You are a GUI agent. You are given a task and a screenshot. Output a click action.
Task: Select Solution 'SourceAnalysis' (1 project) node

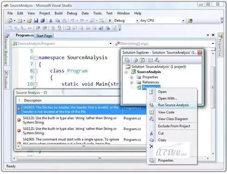coord(159,67)
